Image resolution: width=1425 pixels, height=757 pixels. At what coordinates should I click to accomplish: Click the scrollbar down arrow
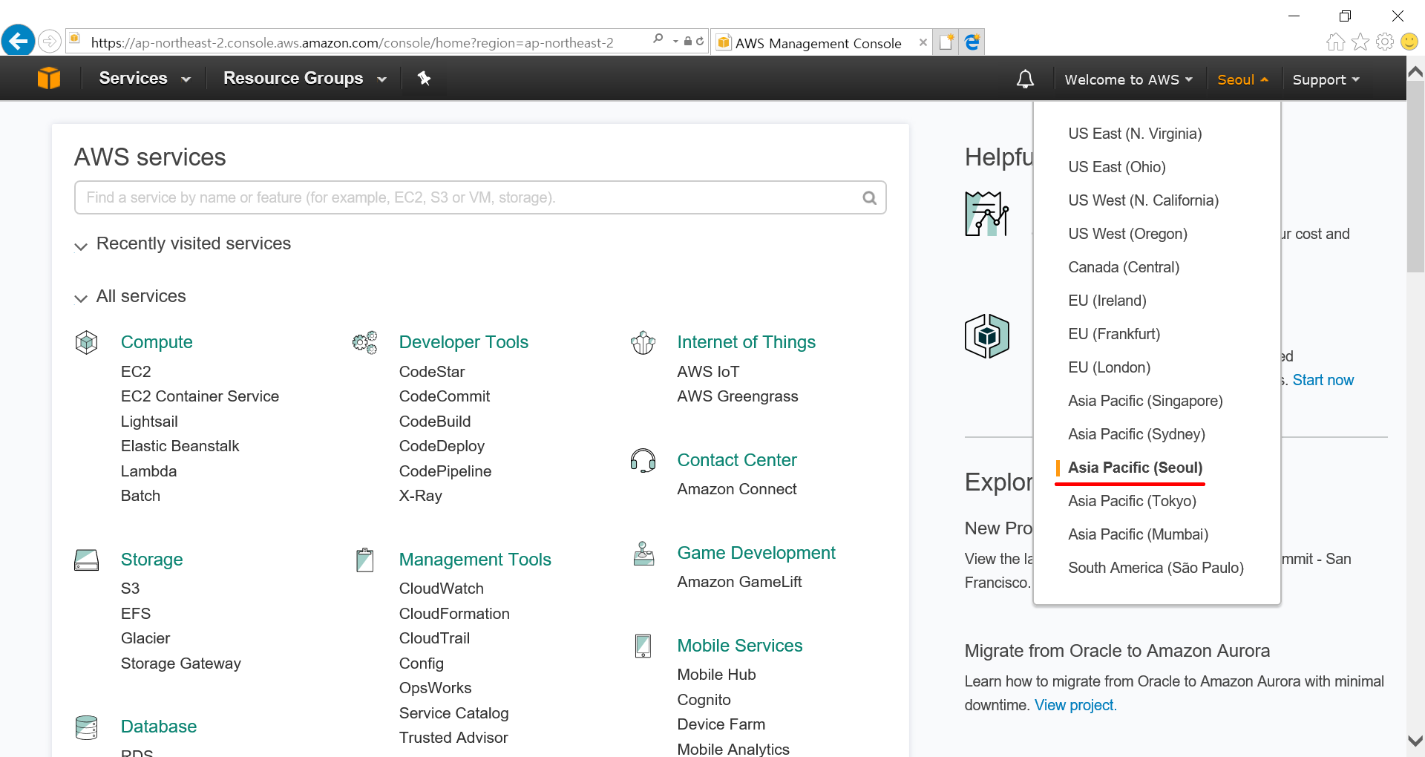pyautogui.click(x=1415, y=741)
